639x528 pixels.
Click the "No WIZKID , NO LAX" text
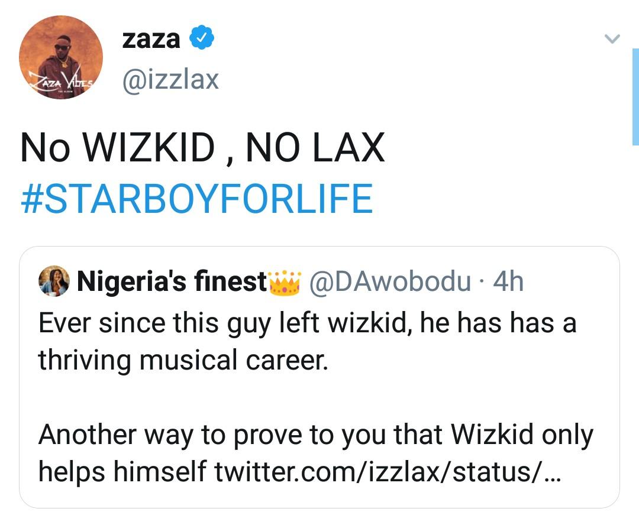point(202,148)
